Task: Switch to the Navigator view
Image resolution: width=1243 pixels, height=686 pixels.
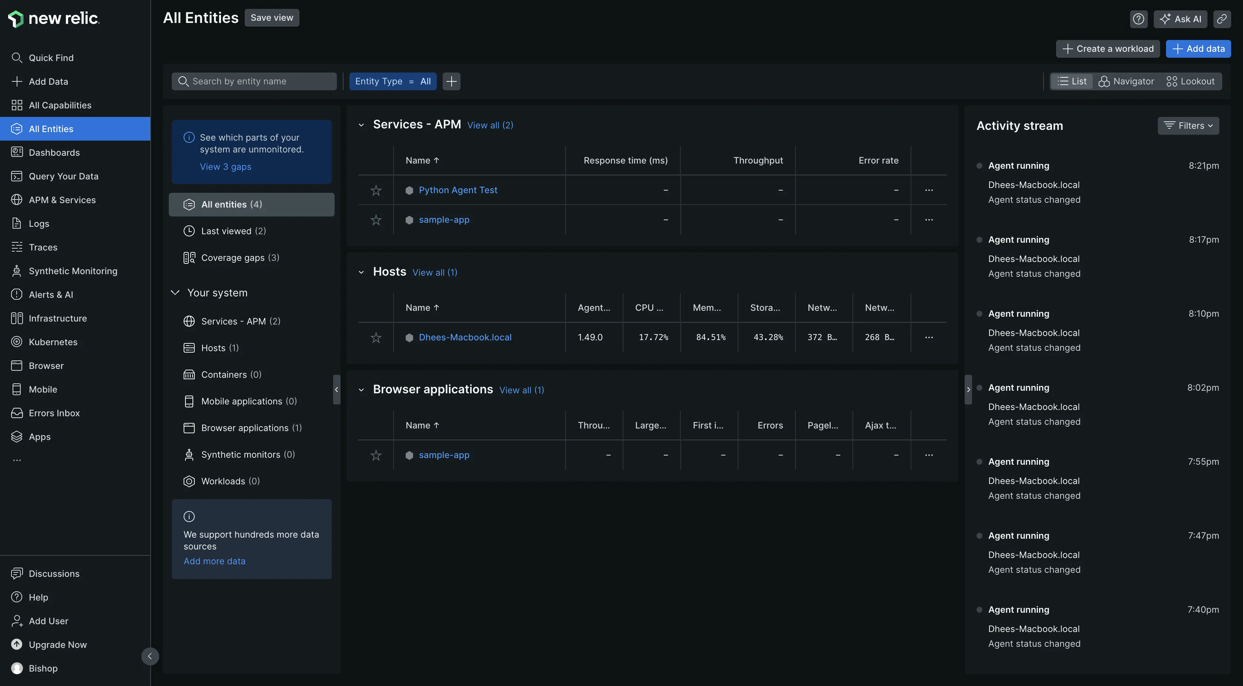Action: [x=1126, y=81]
